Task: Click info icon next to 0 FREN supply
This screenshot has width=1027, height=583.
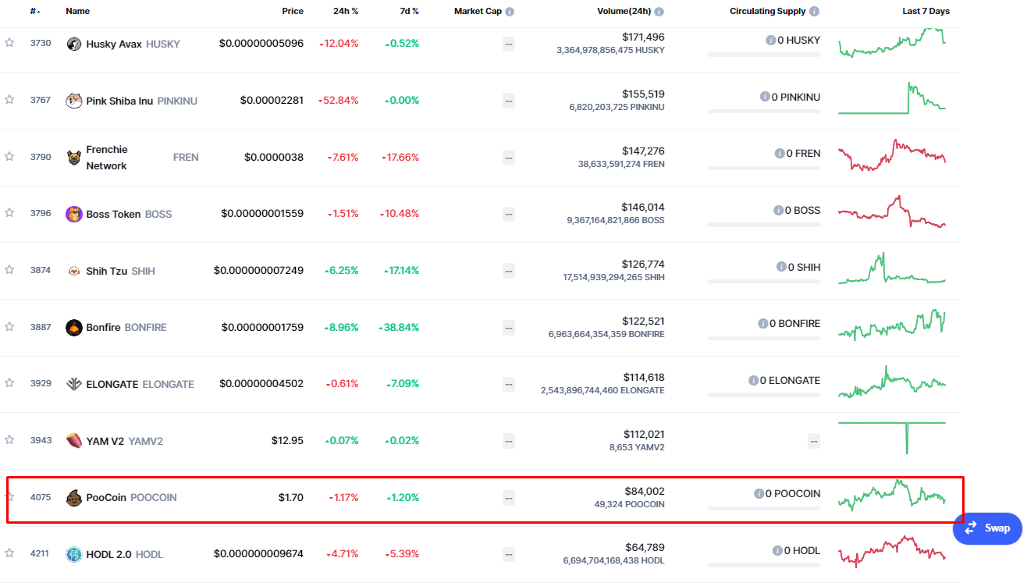Action: (780, 154)
